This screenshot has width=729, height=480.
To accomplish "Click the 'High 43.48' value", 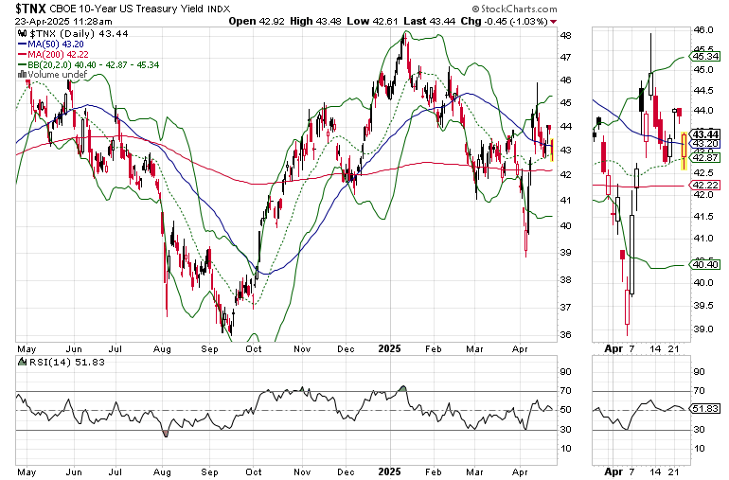I will click(315, 22).
